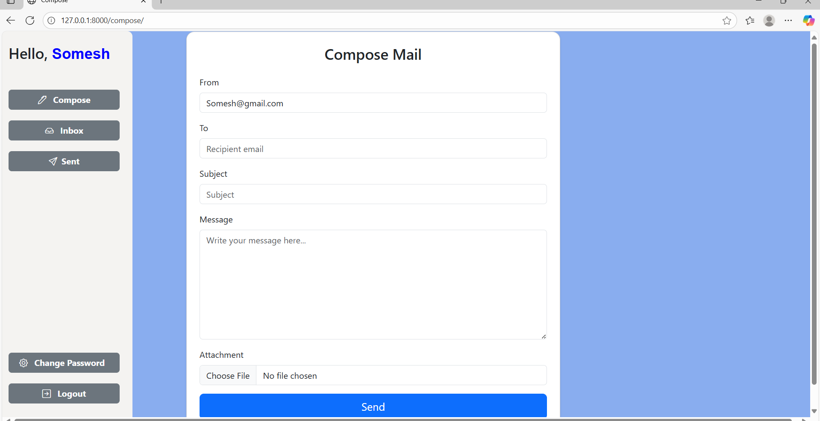Click the horizontal page scrollbar
This screenshot has width=820, height=421.
pos(403,420)
